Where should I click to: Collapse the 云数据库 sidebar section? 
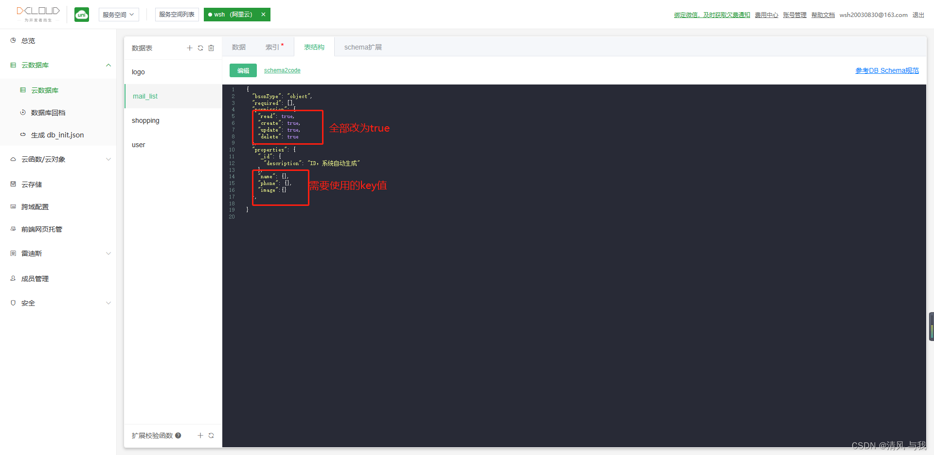108,65
